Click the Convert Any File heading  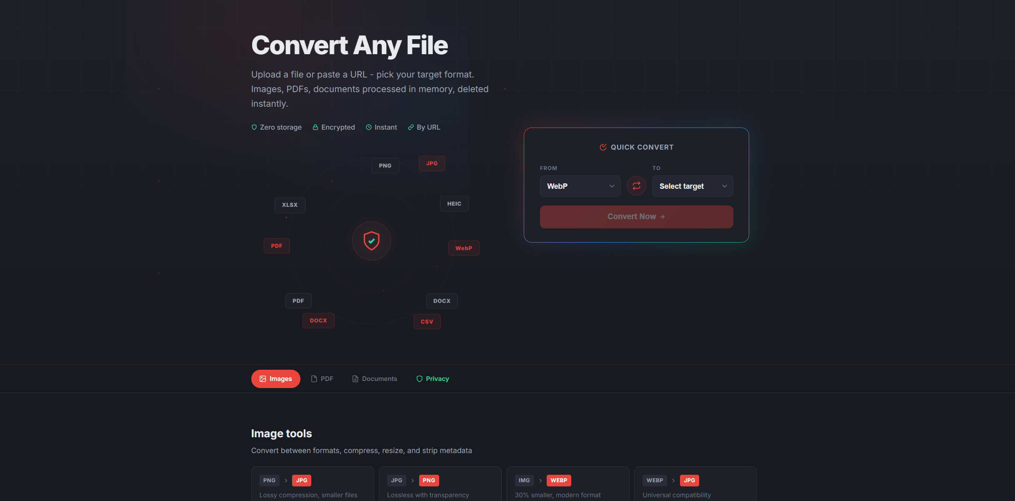tap(350, 45)
